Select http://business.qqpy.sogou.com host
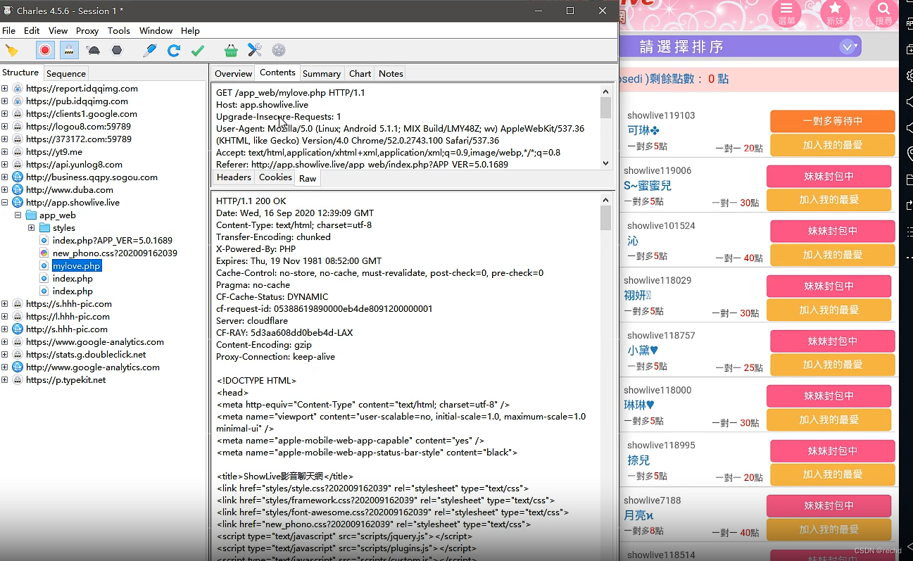The image size is (913, 561). pyautogui.click(x=92, y=177)
